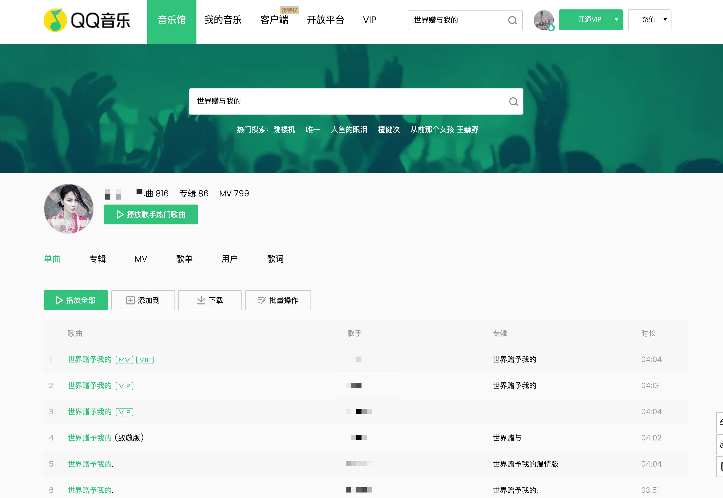The height and width of the screenshot is (498, 723).
Task: Click the header search magnifier icon
Action: click(x=512, y=20)
